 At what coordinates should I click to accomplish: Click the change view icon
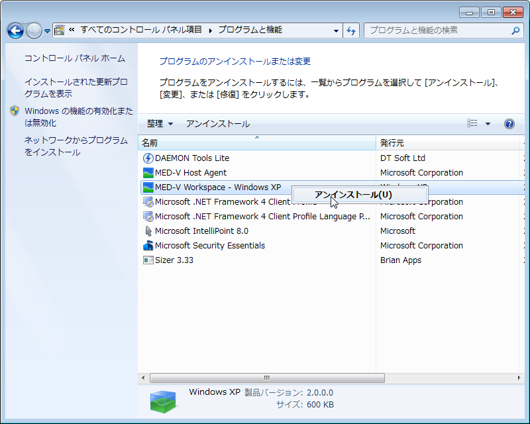tap(472, 123)
